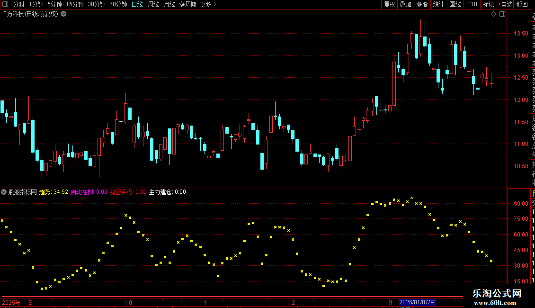The height and width of the screenshot is (308, 535).
Task: Click the 12.00 price axis label
Action: point(521,100)
